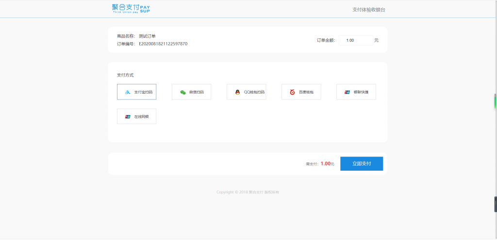Click the green WeChat icon
The image size is (497, 240).
(183, 92)
